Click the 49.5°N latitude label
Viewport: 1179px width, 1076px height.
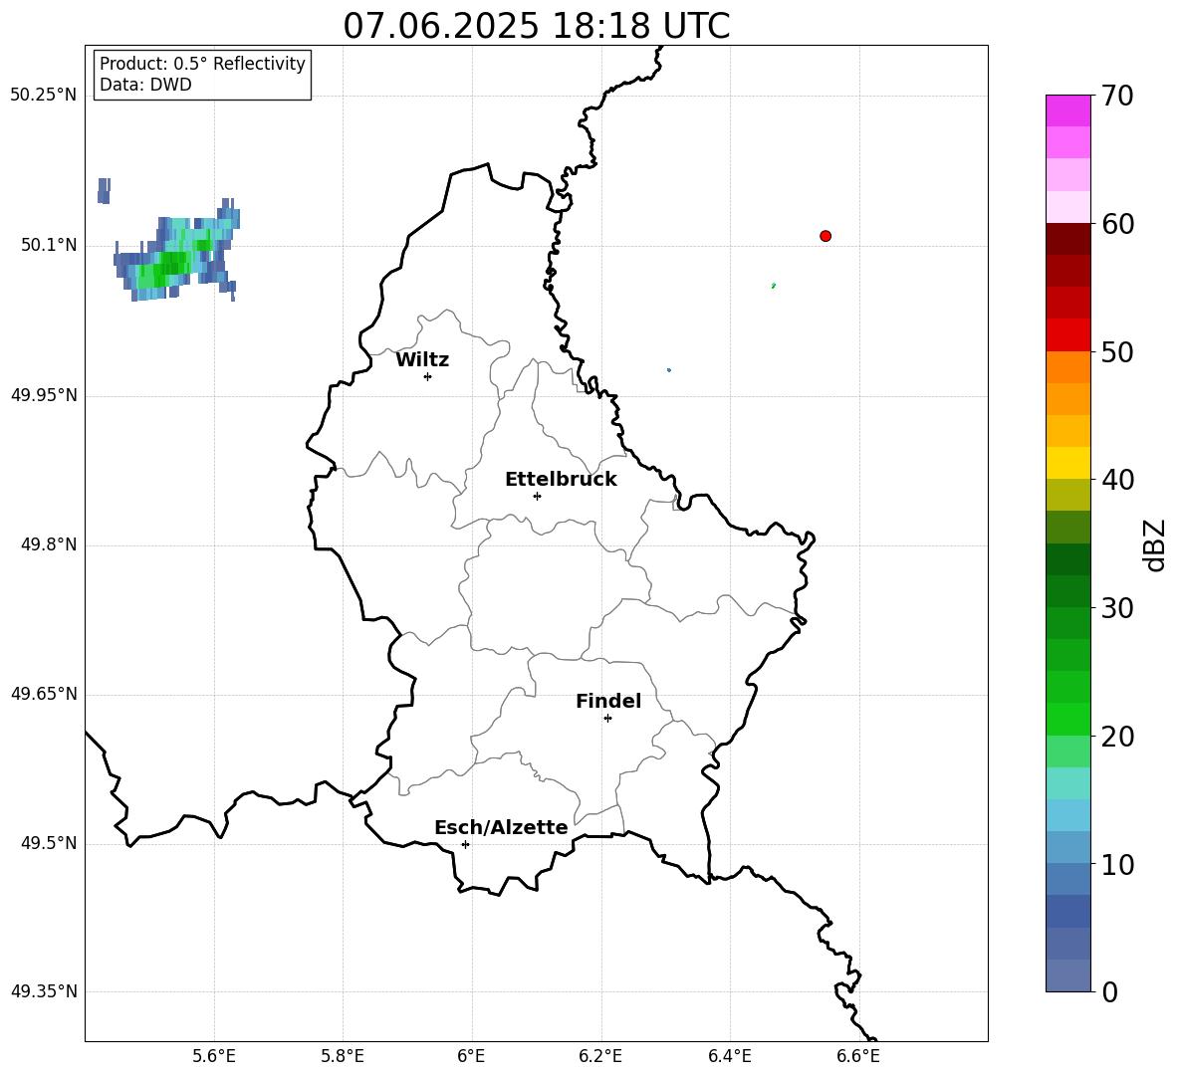tap(49, 843)
